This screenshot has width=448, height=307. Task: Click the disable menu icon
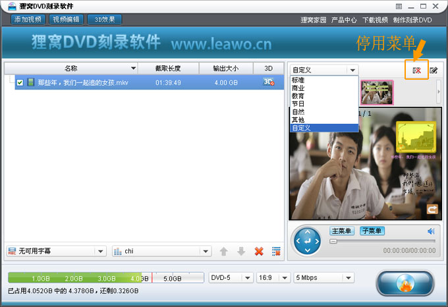(x=416, y=70)
